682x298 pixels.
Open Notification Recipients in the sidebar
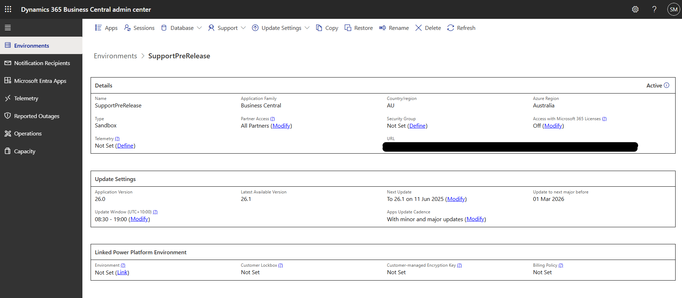pos(41,63)
